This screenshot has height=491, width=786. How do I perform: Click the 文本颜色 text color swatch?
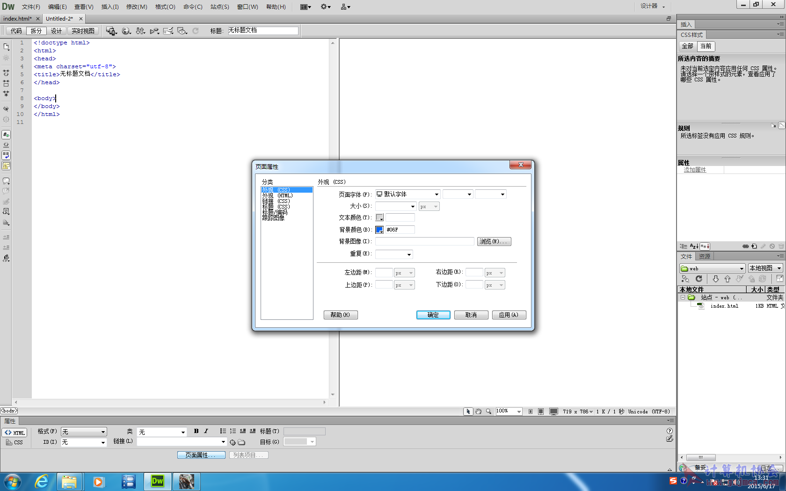pyautogui.click(x=379, y=217)
